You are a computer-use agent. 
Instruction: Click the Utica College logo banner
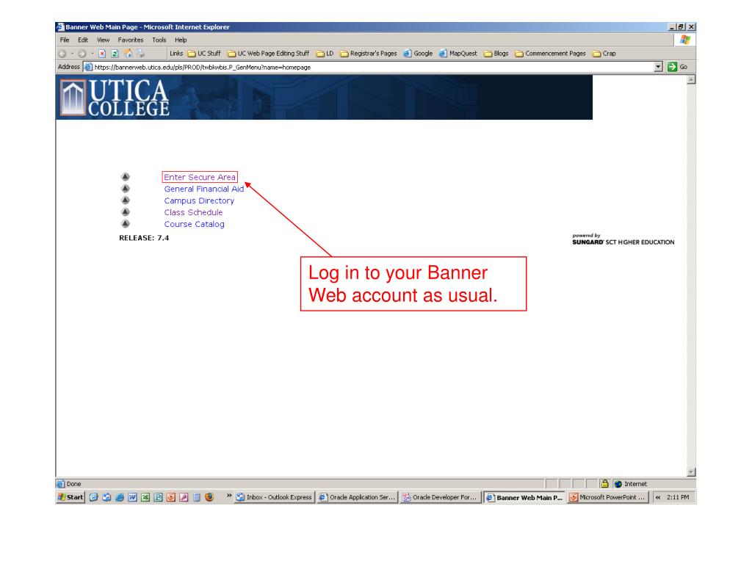[324, 98]
